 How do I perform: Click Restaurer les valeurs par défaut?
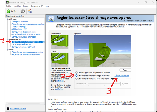(x=138, y=21)
